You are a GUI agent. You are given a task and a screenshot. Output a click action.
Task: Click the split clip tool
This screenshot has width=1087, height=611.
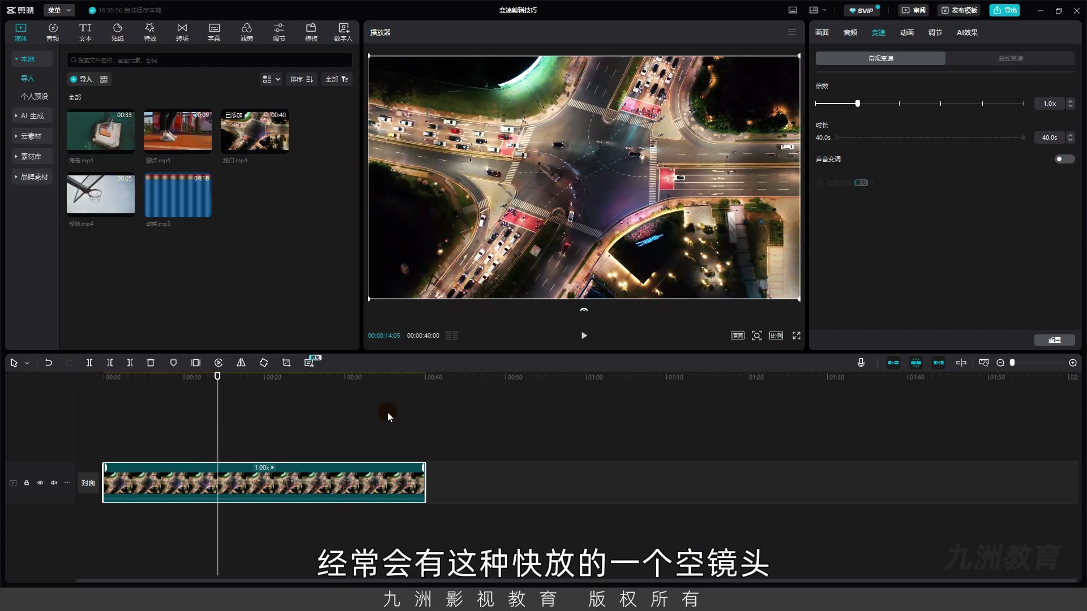[x=89, y=363]
